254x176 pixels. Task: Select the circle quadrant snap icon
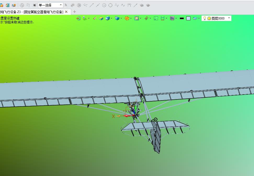110,5
